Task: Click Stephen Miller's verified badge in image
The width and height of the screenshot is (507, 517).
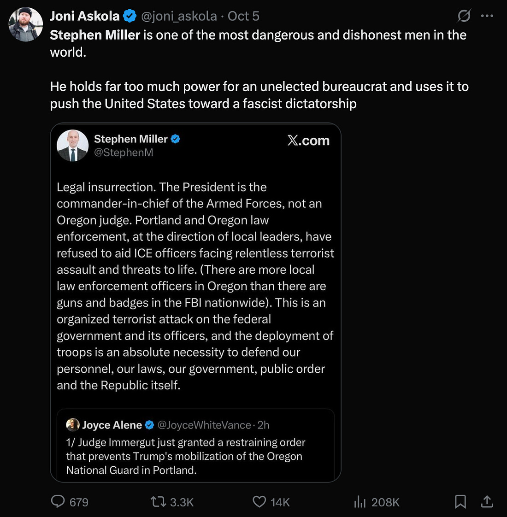Action: pyautogui.click(x=176, y=139)
